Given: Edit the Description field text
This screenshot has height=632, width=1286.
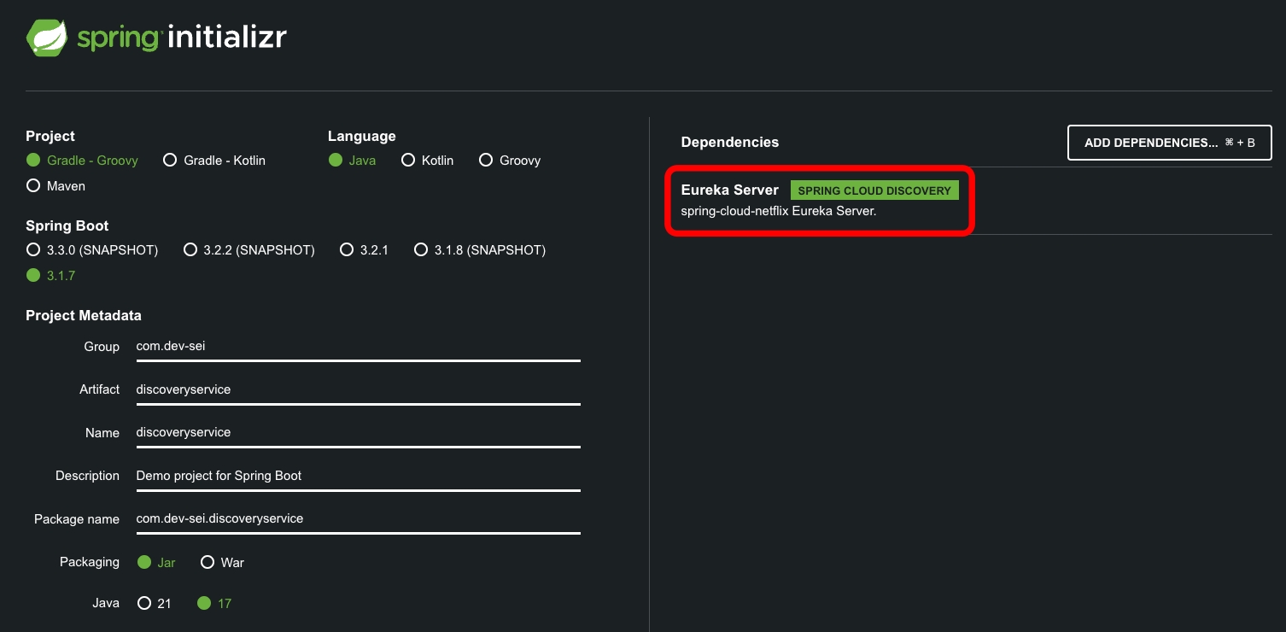Looking at the screenshot, I should tap(358, 476).
